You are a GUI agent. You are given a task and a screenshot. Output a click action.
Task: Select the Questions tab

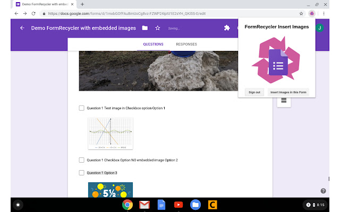[x=153, y=45]
